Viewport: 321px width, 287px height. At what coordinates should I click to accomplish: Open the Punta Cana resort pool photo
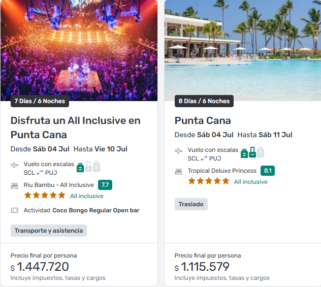point(243,48)
